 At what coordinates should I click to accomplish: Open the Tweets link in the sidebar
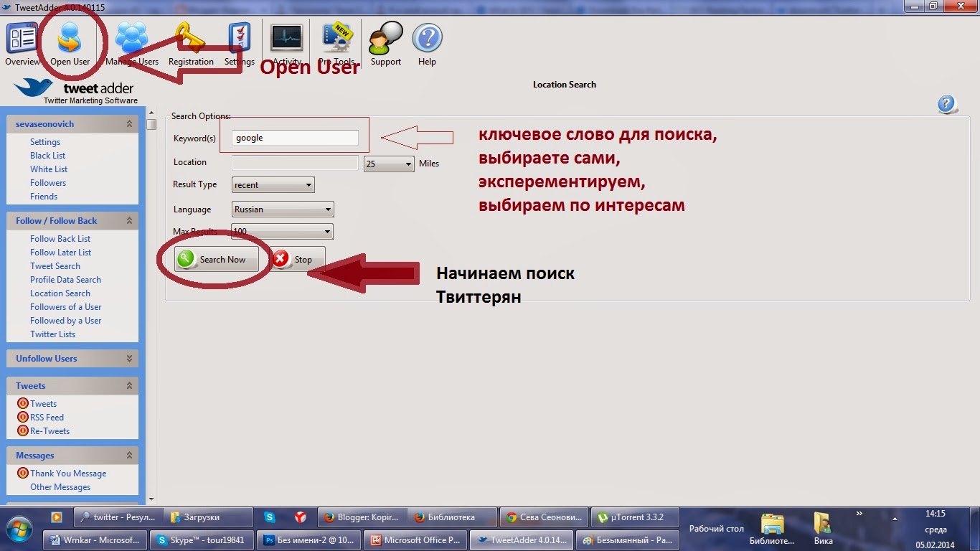(44, 404)
